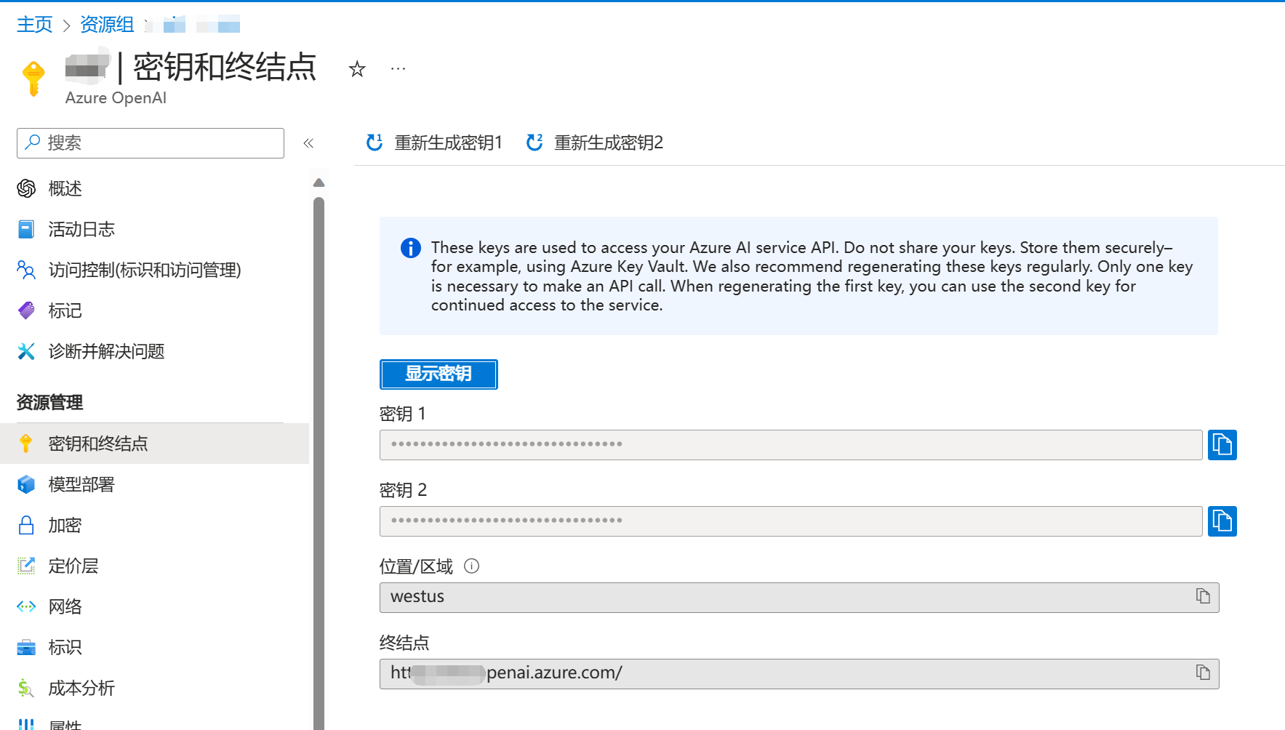Click the 活动日志 blue book icon
Viewport: 1285px width, 730px height.
26,229
